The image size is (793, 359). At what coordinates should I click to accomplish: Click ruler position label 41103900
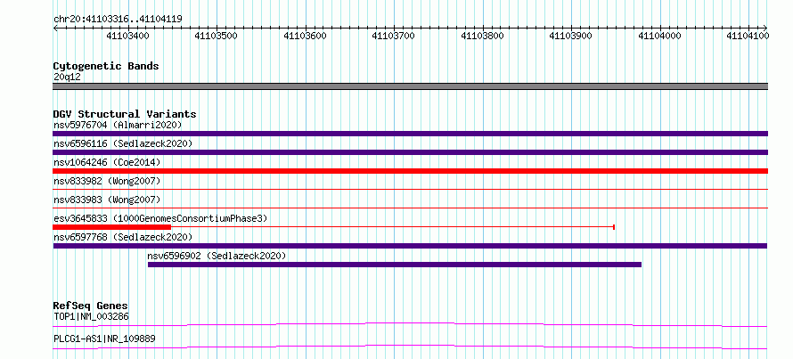click(571, 36)
